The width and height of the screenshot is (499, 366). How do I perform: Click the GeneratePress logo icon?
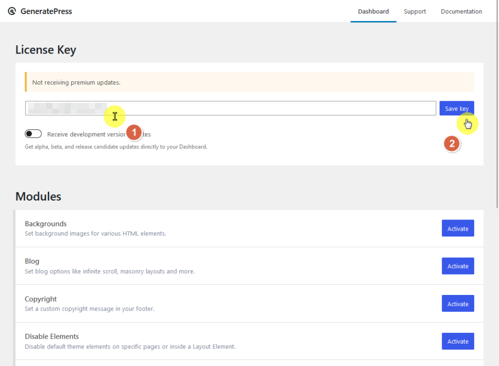[12, 11]
